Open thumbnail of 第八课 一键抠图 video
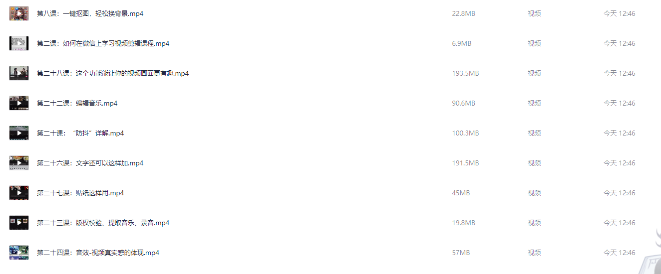This screenshot has width=661, height=274. (19, 13)
